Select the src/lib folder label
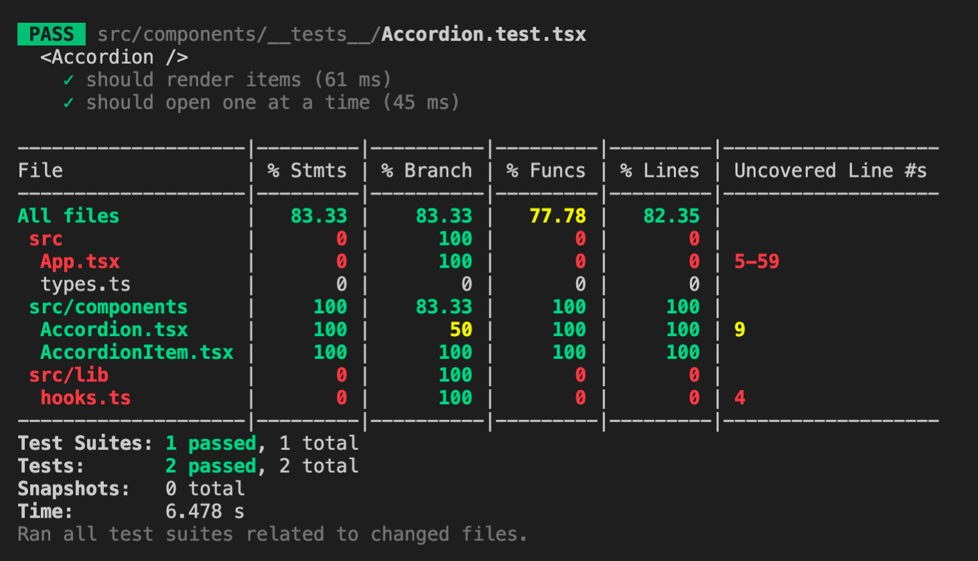 tap(68, 376)
